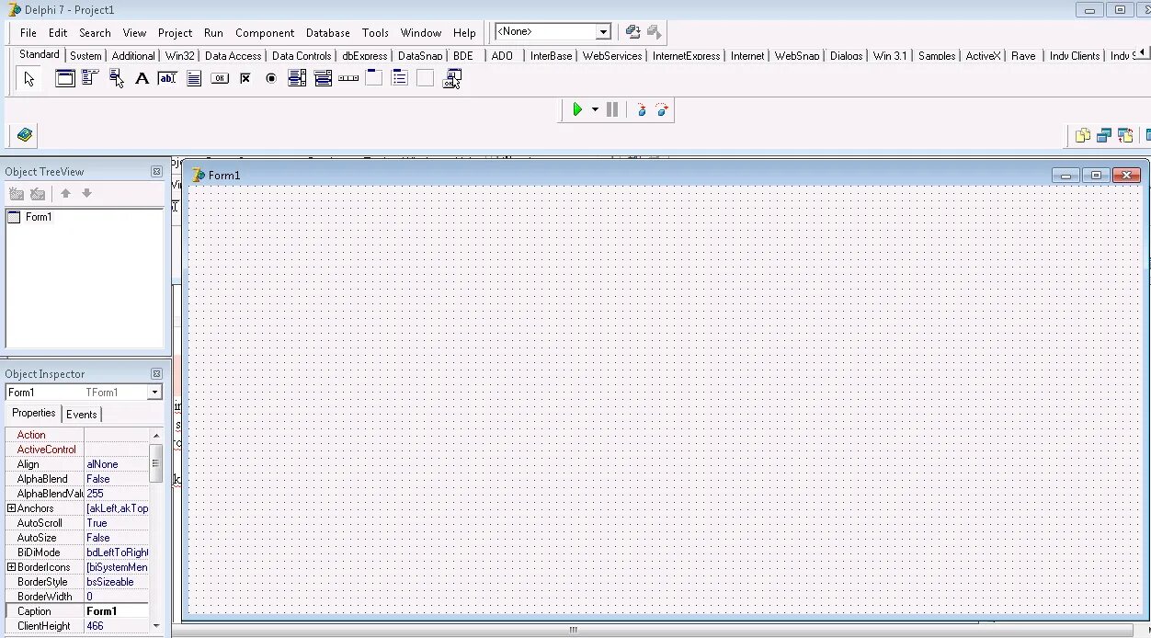The height and width of the screenshot is (638, 1151).
Task: Run the project with green arrow
Action: (x=577, y=109)
